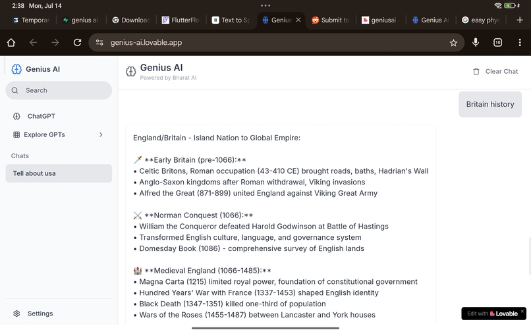Click the Wars of the Roses bullet line
Viewport: 531px width, 332px height.
(x=254, y=315)
